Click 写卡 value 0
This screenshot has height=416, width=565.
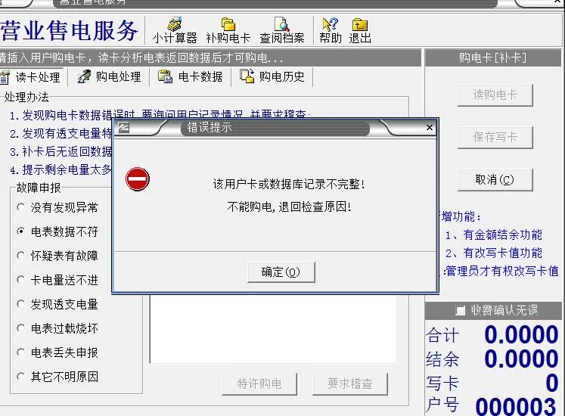(x=551, y=383)
